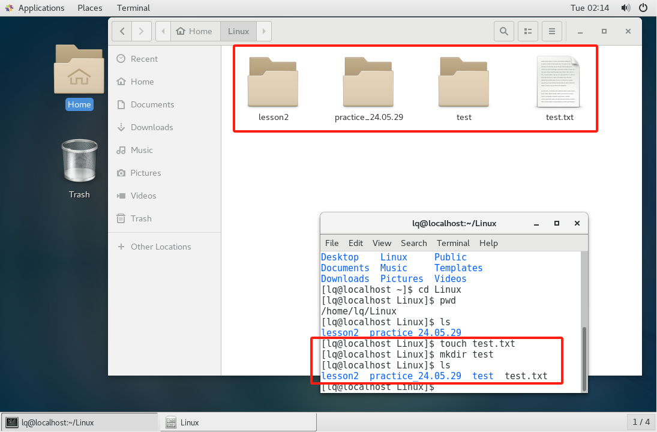Open Music in the sidebar

(164, 150)
